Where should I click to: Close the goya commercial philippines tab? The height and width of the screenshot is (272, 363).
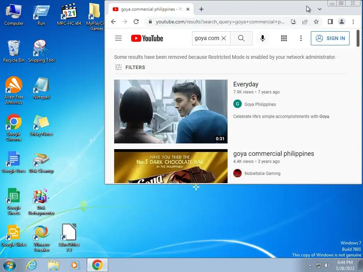point(188,9)
